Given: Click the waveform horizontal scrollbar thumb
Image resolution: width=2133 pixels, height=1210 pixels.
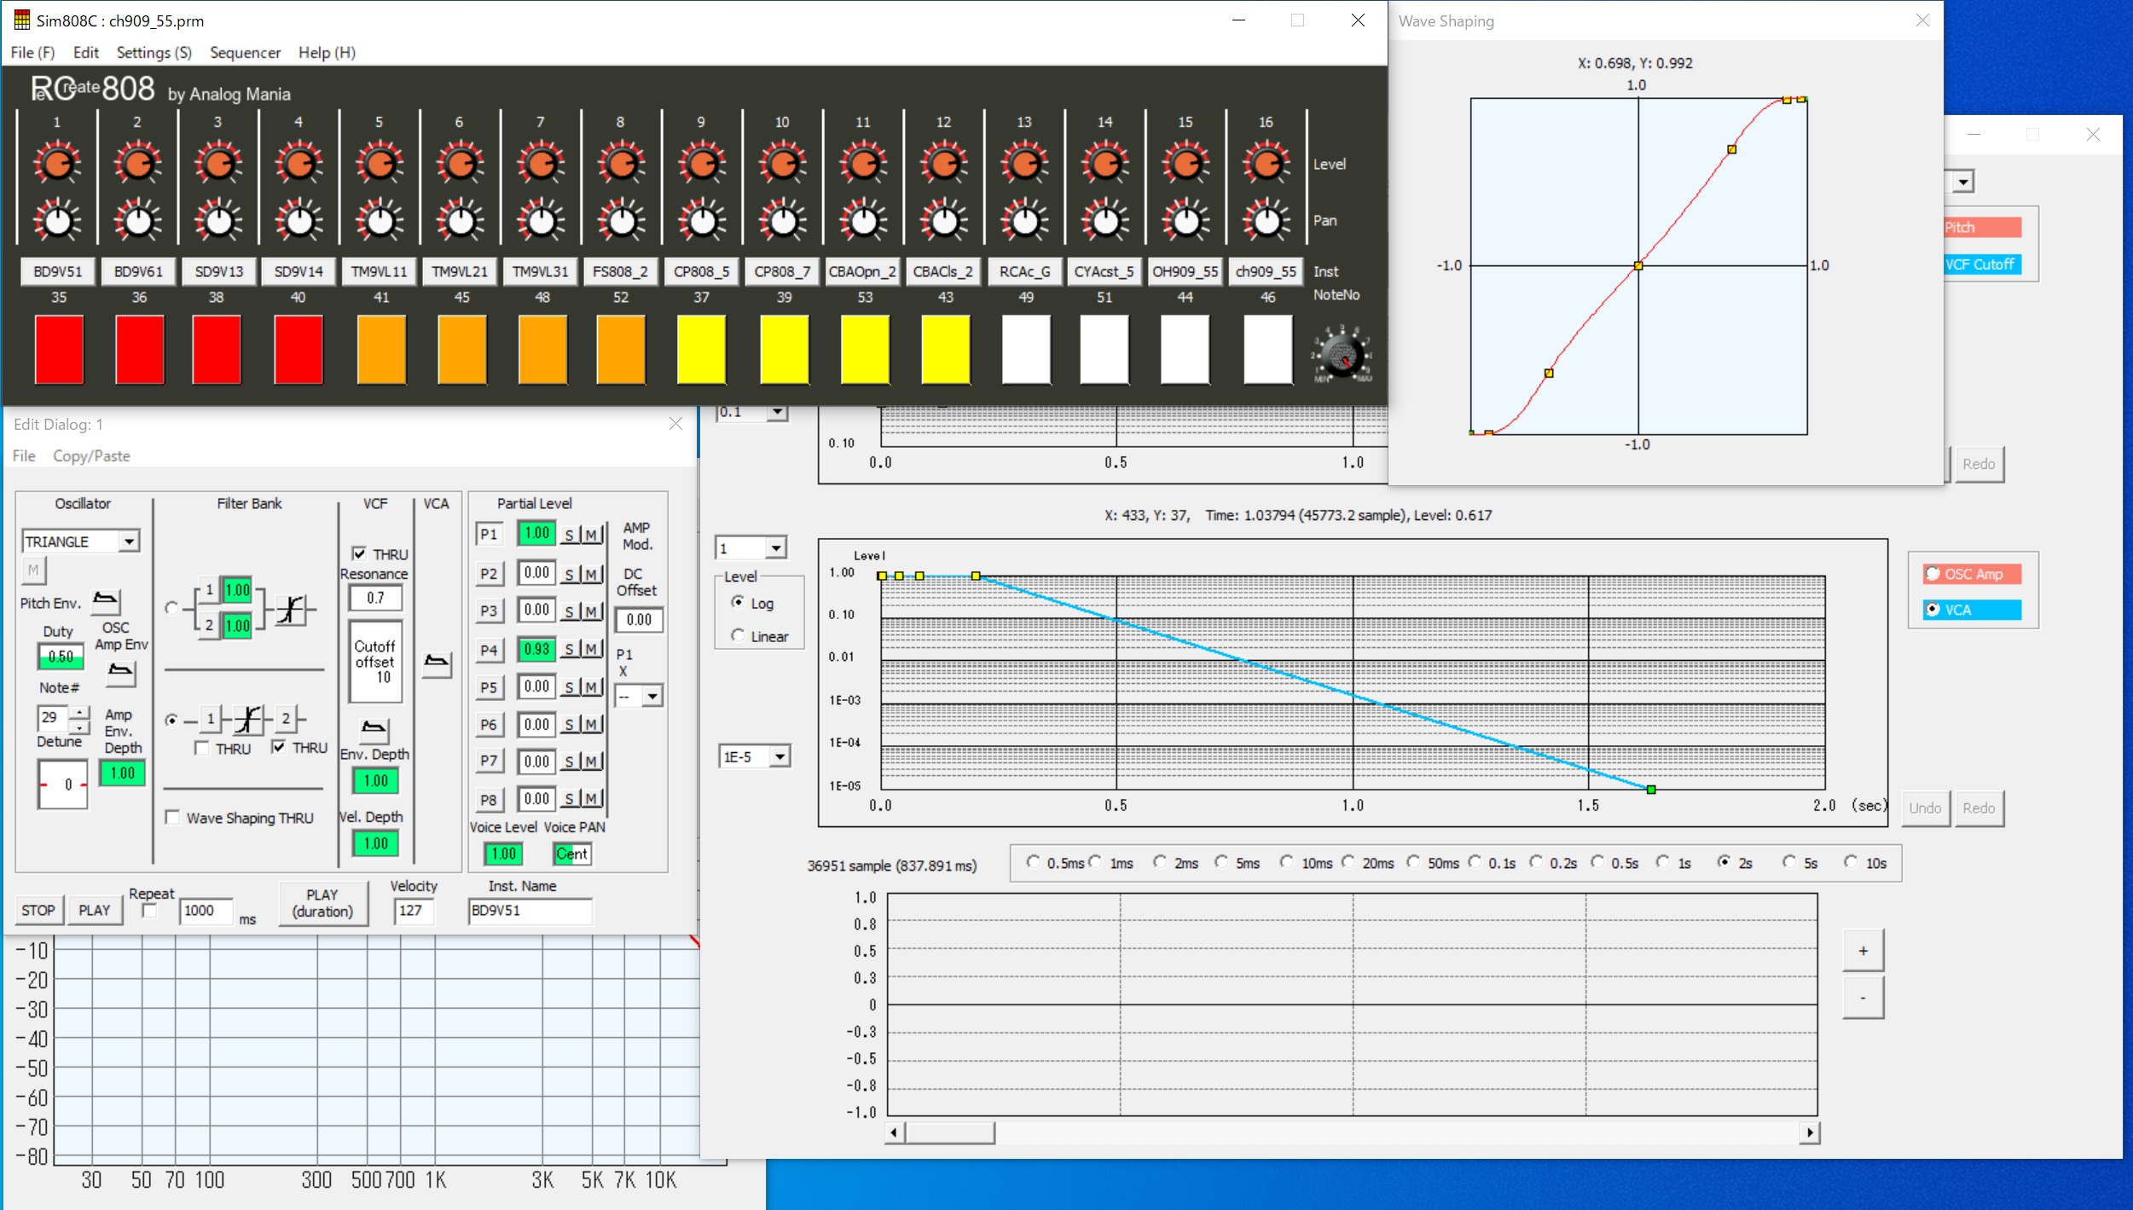Looking at the screenshot, I should pyautogui.click(x=949, y=1132).
